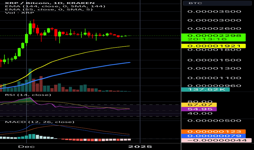Click the 0.00001500 price axis label
254x150 pixels.
tap(214, 60)
